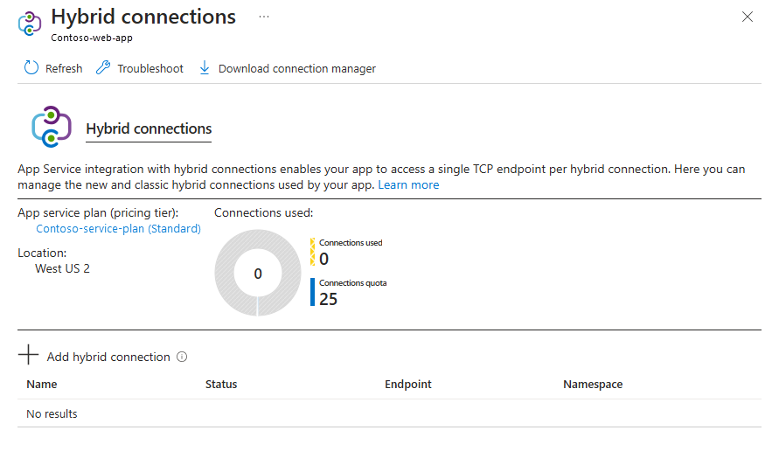This screenshot has height=472, width=779.
Task: Sort by the Endpoint column header
Action: tap(407, 385)
